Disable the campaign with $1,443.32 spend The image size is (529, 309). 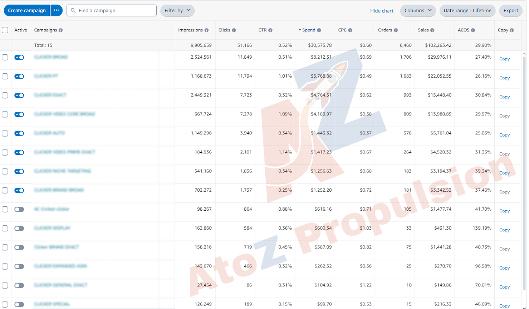click(x=19, y=133)
